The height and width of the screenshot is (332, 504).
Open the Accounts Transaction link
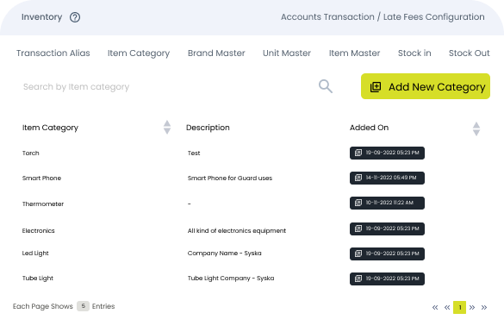point(327,16)
